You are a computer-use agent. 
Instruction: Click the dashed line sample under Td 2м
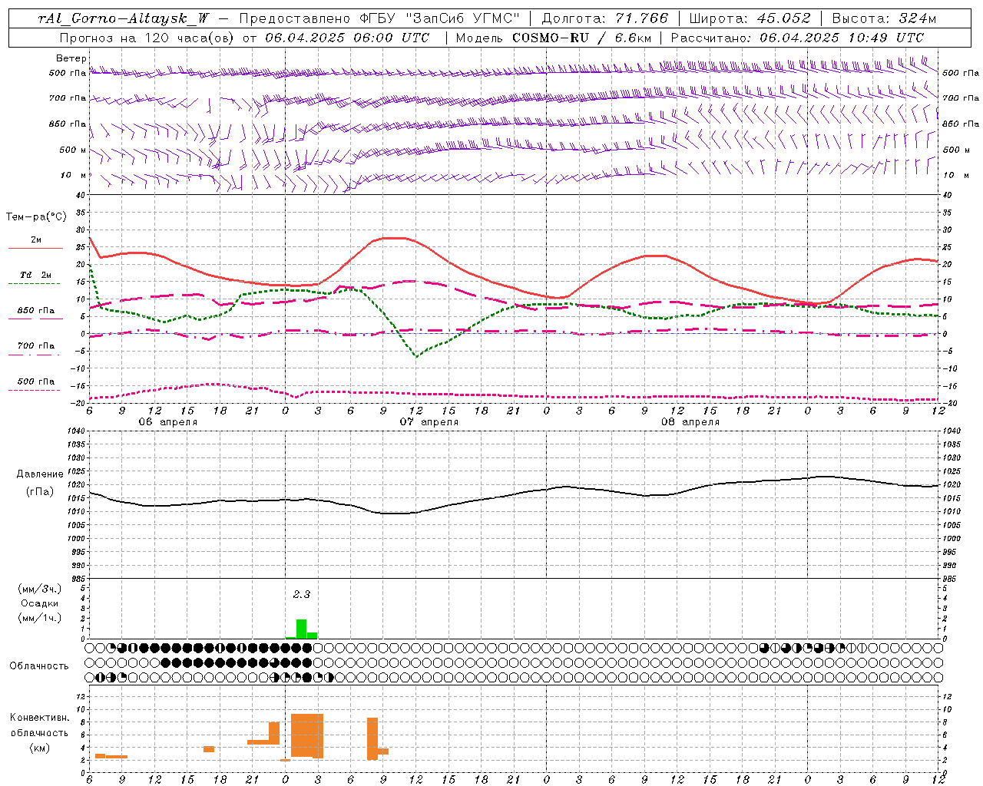[35, 284]
